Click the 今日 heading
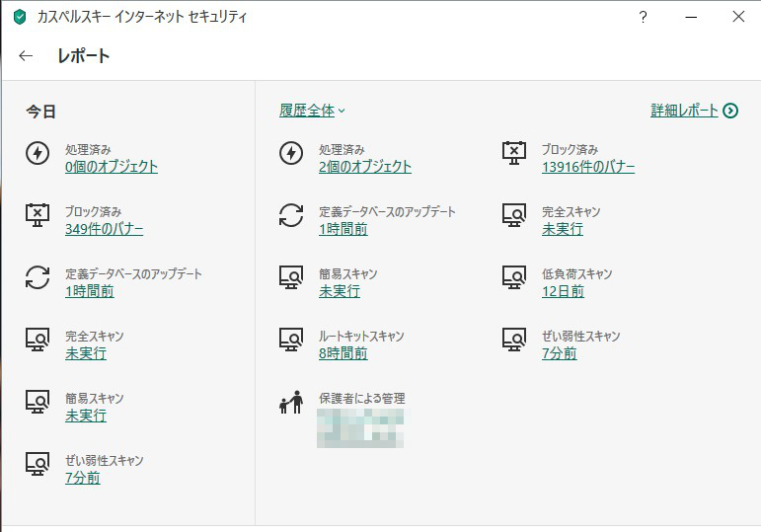This screenshot has height=532, width=761. [x=41, y=112]
